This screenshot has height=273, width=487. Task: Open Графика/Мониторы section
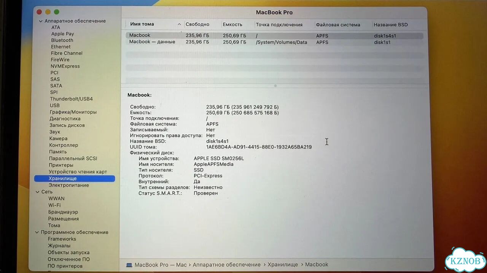(x=73, y=112)
